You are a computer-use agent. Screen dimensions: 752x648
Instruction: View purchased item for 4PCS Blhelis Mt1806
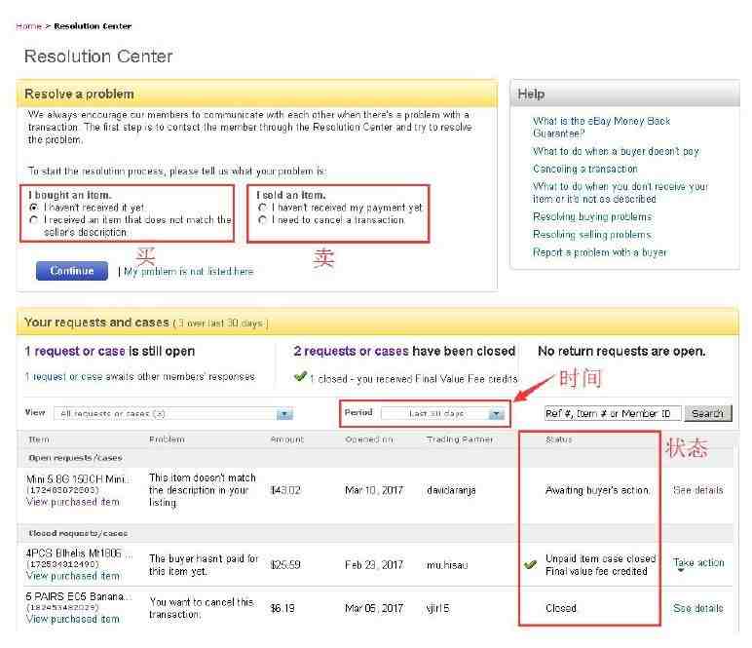(73, 576)
